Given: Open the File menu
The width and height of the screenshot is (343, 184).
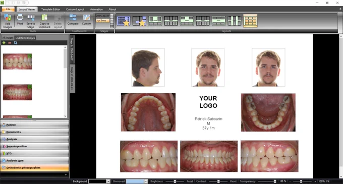Looking at the screenshot, I should [x=8, y=9].
